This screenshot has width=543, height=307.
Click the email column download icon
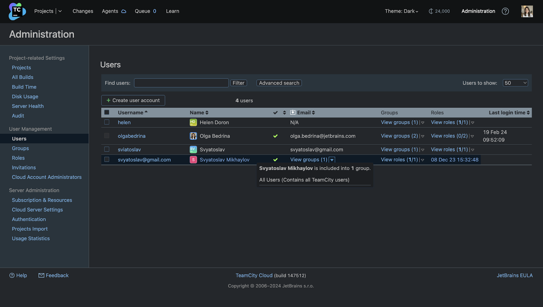(293, 112)
